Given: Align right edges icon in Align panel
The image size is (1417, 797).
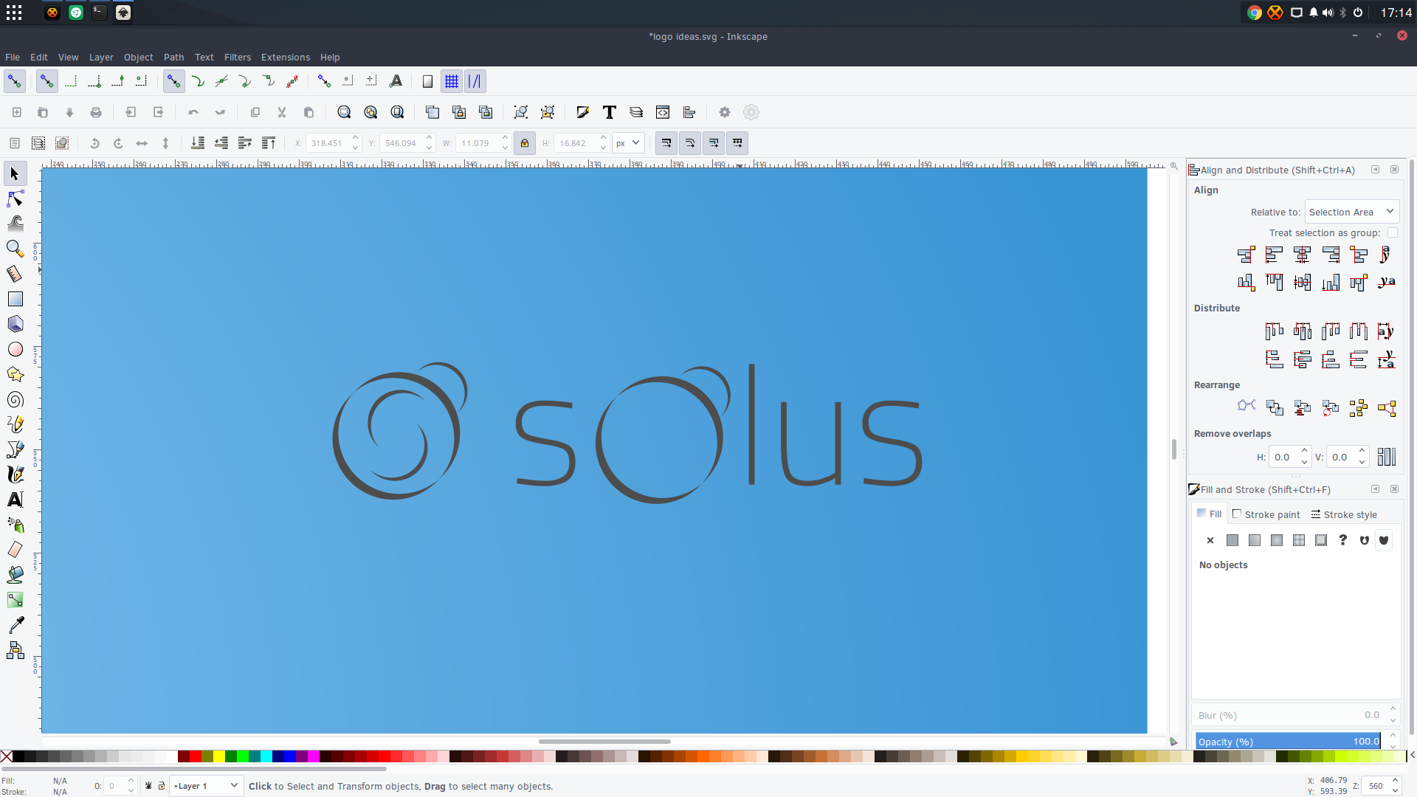Looking at the screenshot, I should pyautogui.click(x=1331, y=255).
